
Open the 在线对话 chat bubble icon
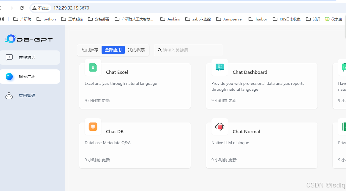click(9, 58)
